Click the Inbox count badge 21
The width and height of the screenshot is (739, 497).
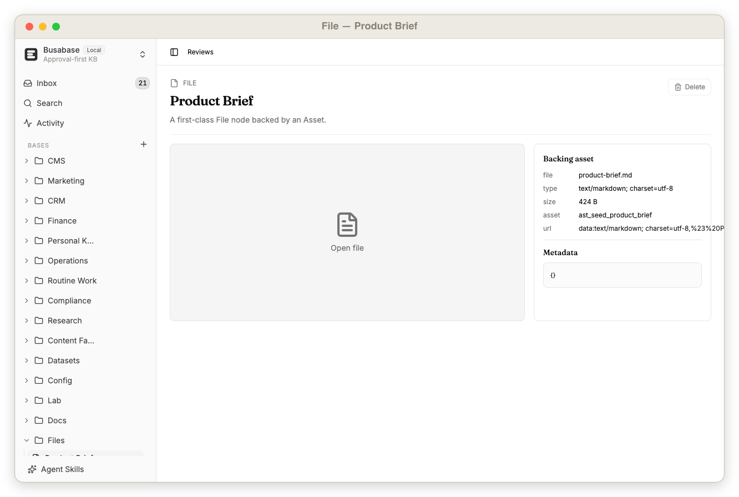(x=143, y=83)
